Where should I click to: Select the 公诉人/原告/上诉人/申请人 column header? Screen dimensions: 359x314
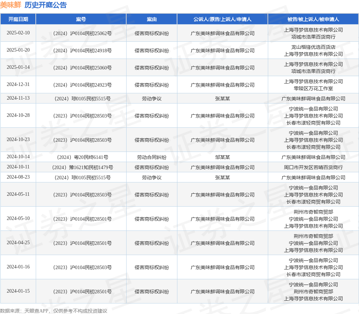[x=222, y=19]
